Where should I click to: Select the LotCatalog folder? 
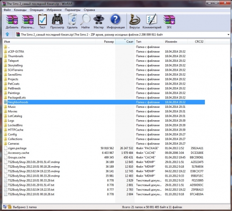tap(15, 116)
